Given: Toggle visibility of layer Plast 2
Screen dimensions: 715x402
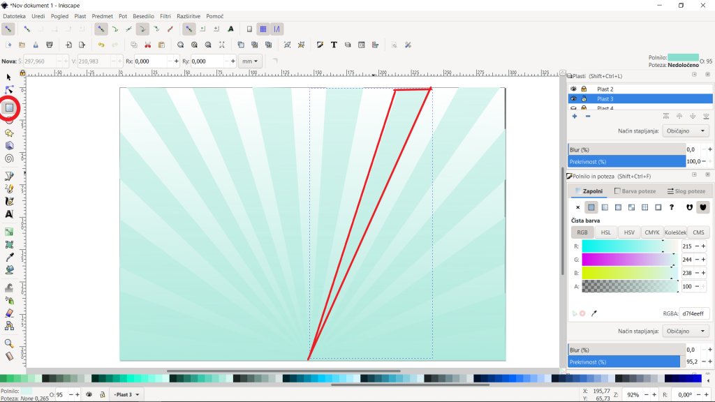Looking at the screenshot, I should coord(573,89).
